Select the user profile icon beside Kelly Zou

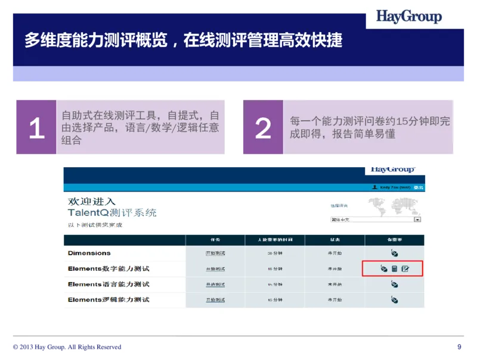(x=374, y=187)
